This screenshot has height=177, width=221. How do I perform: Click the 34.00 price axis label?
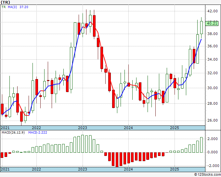(212, 59)
